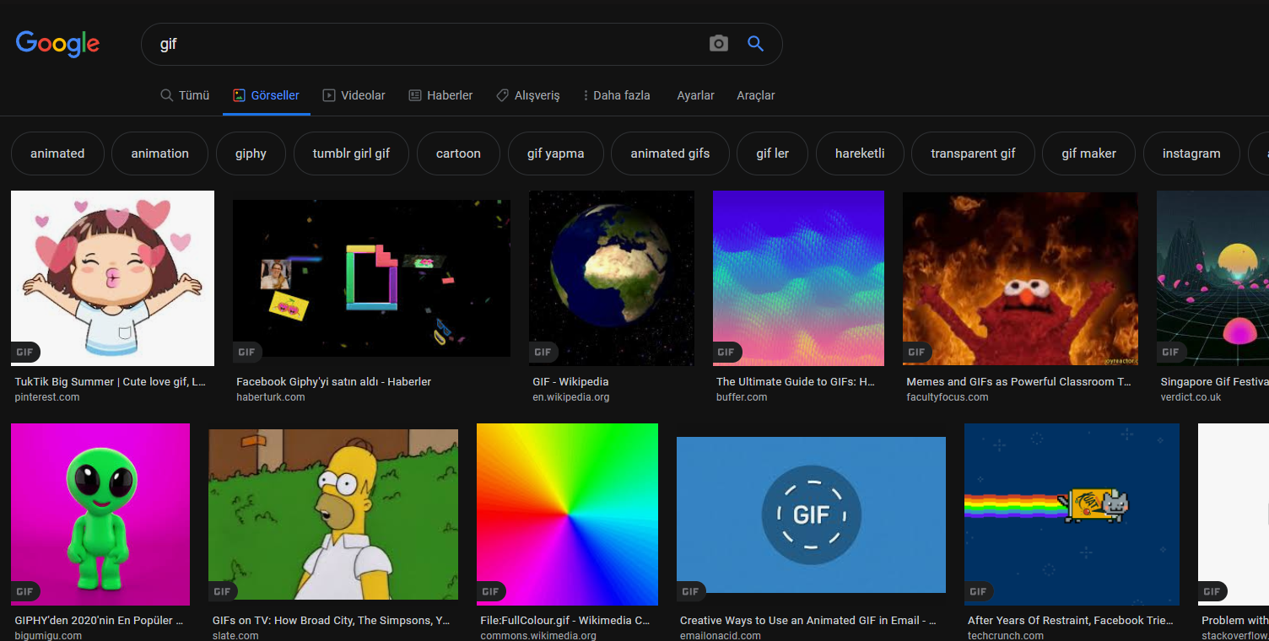Click the GIF badge on wavy gradient image

(x=726, y=353)
